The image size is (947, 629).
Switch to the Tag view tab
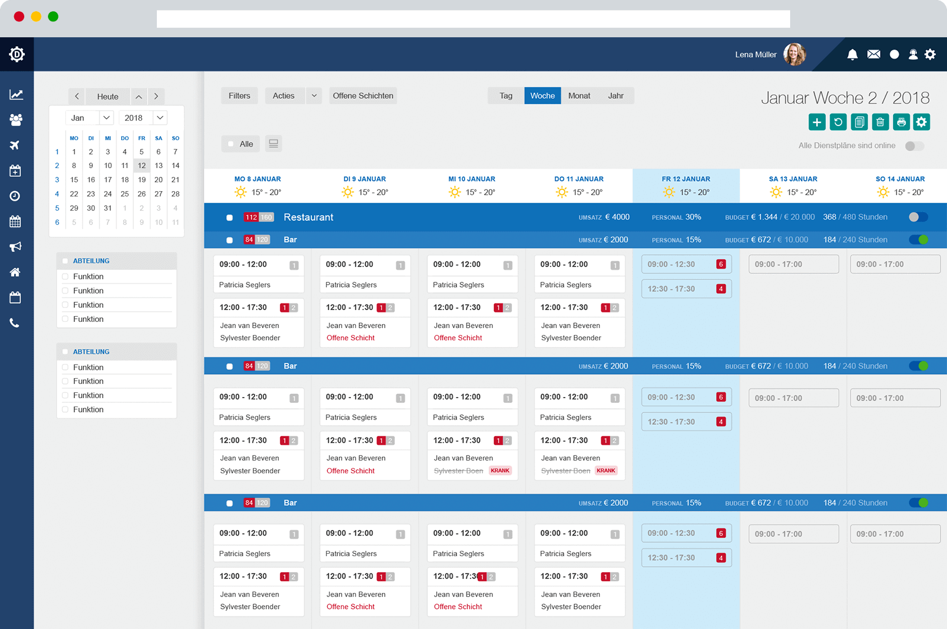[x=506, y=96]
